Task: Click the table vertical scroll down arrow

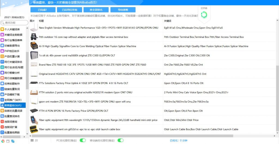Action: point(277,133)
